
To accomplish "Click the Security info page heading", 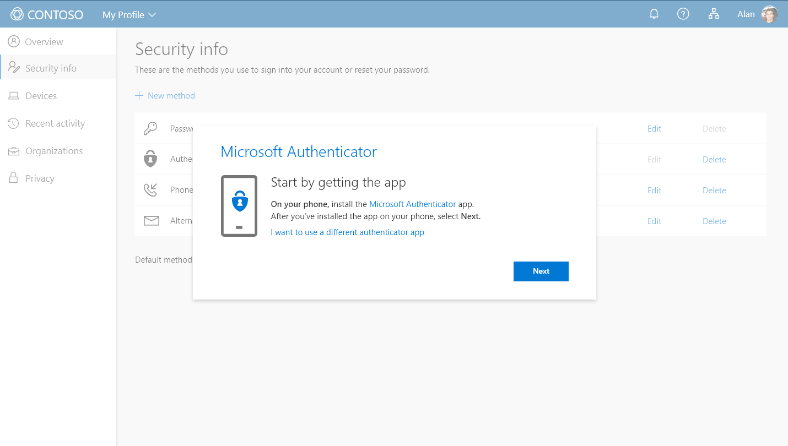I will [x=181, y=49].
